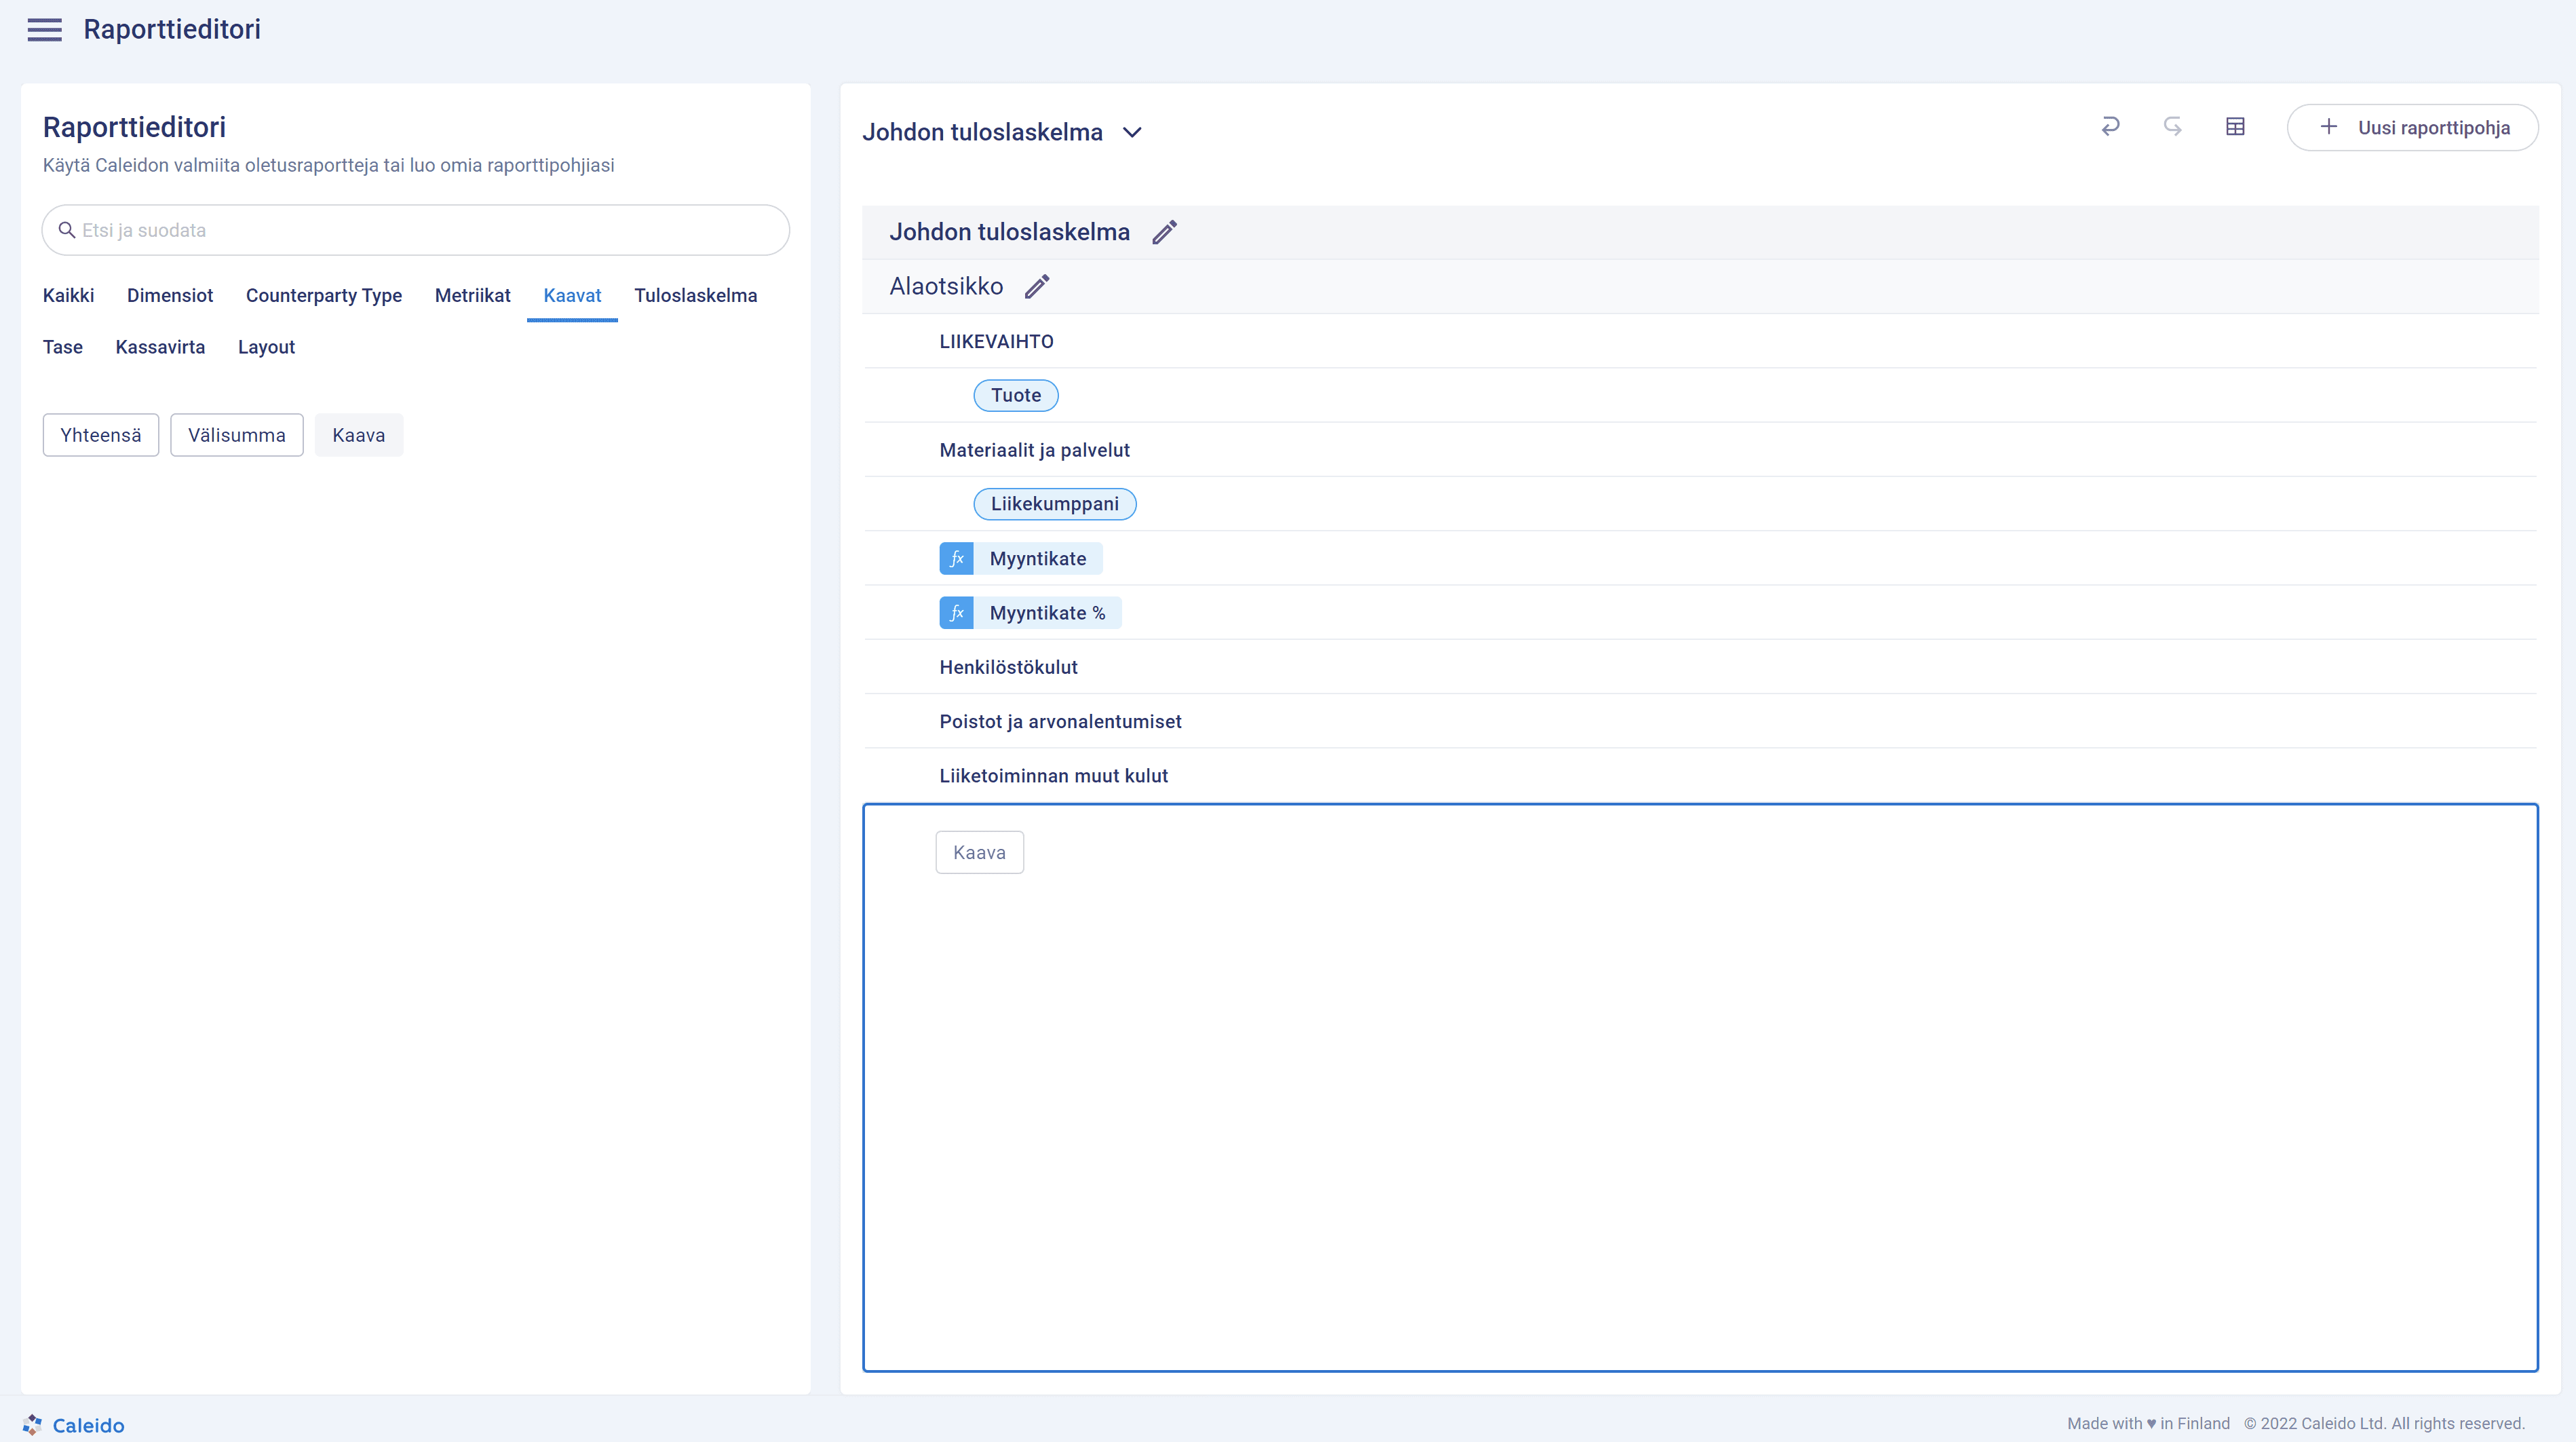Click the Alaotsikko subtitle text
The width and height of the screenshot is (2576, 1442).
point(946,287)
